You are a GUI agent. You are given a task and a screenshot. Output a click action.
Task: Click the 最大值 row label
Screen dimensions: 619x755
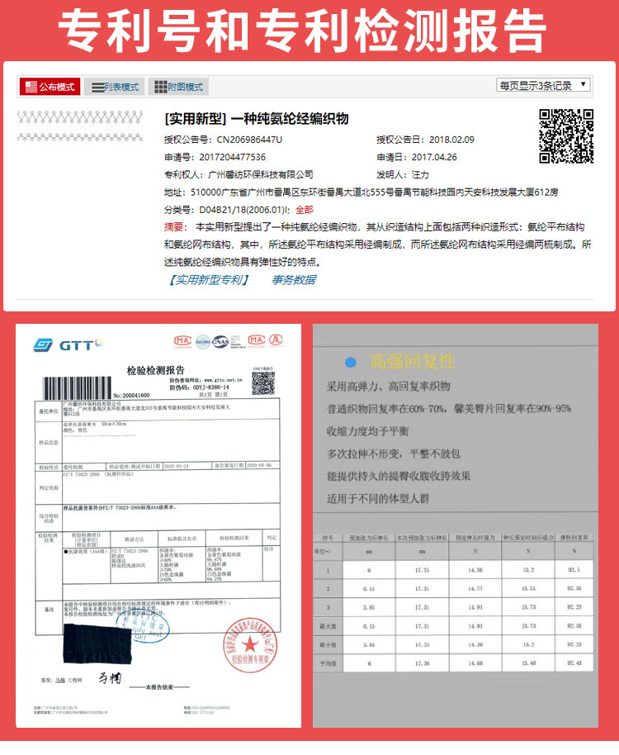click(328, 626)
